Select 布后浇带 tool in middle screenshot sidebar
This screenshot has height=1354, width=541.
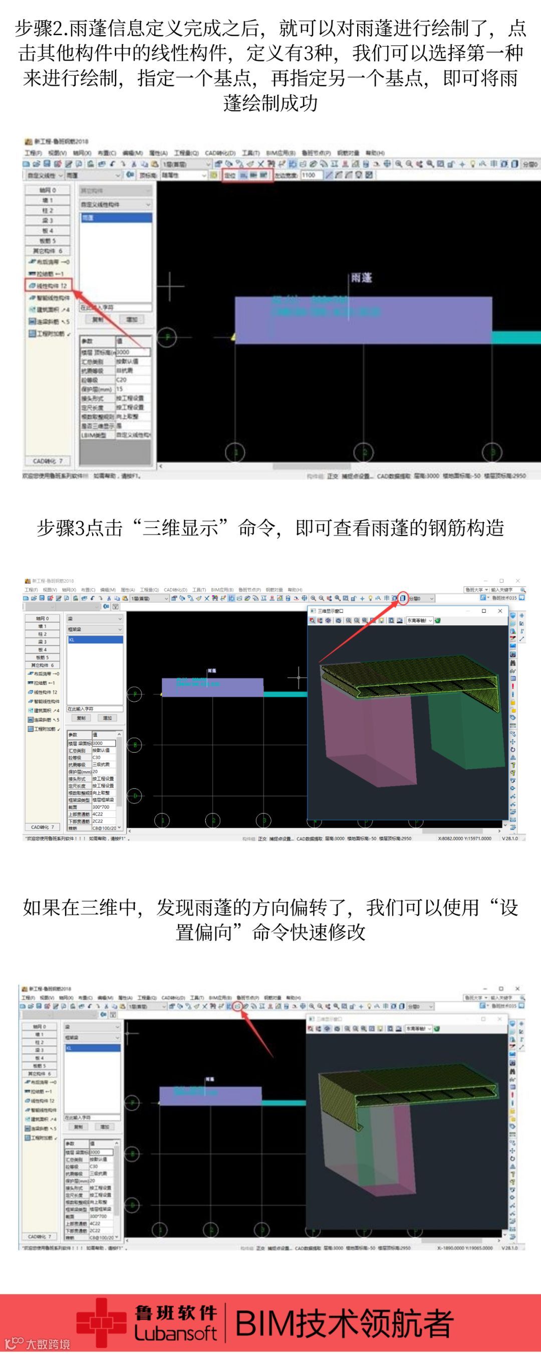coord(44,673)
